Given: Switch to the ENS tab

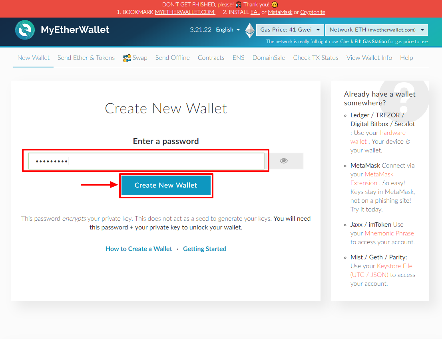Looking at the screenshot, I should 239,58.
